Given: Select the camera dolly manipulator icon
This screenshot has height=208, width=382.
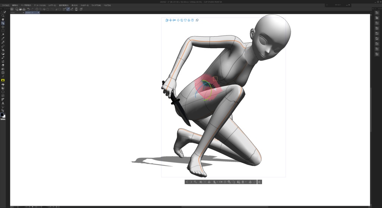Looking at the screenshot, I should coord(174,20).
